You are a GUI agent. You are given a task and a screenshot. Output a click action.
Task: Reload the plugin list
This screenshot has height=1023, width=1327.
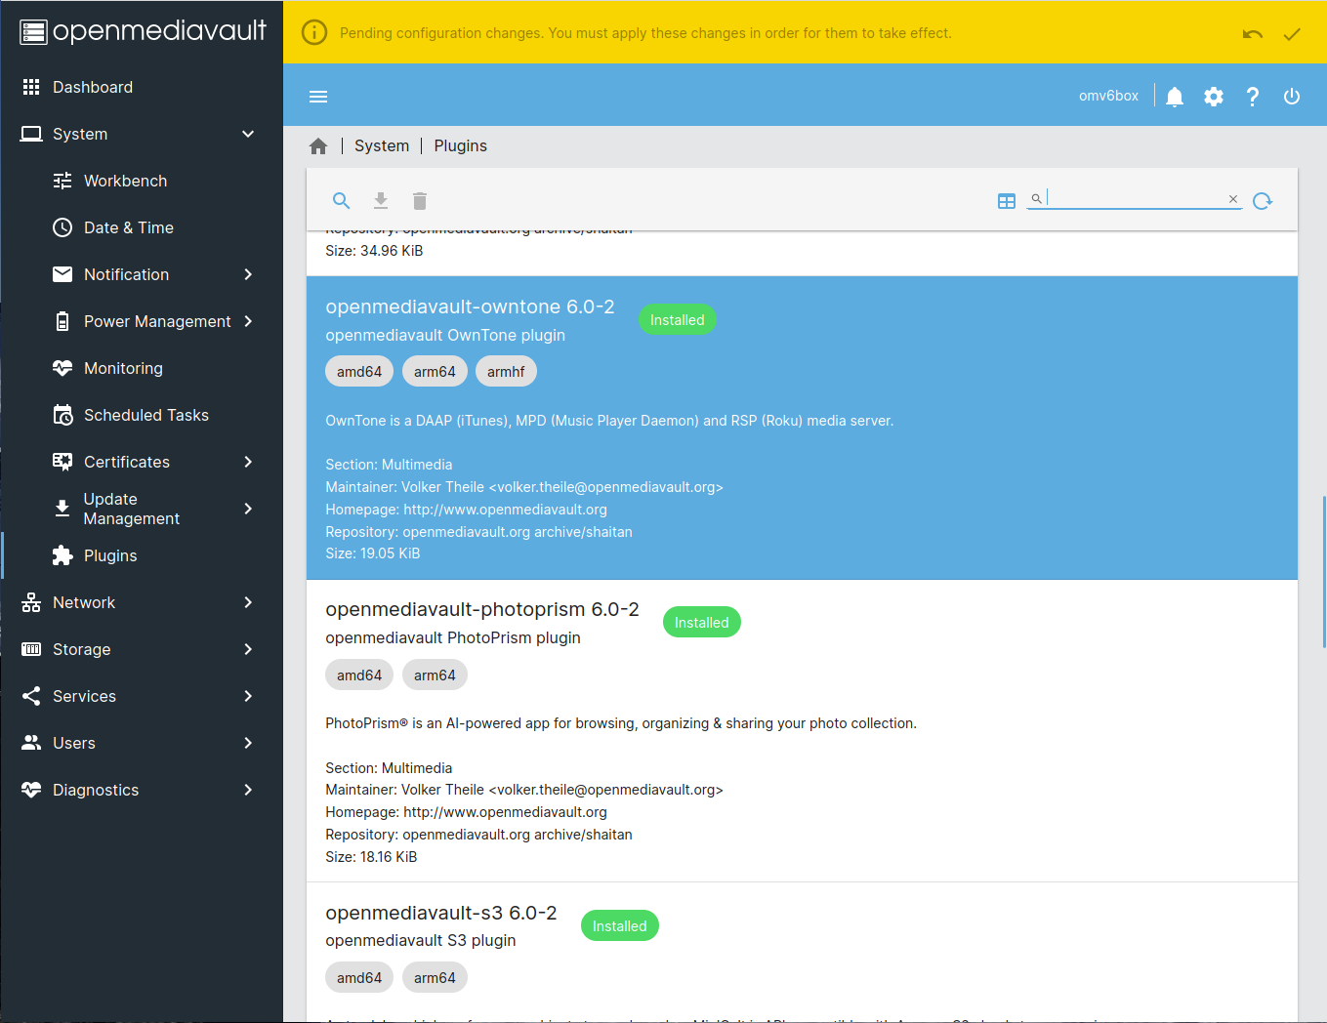1263,200
